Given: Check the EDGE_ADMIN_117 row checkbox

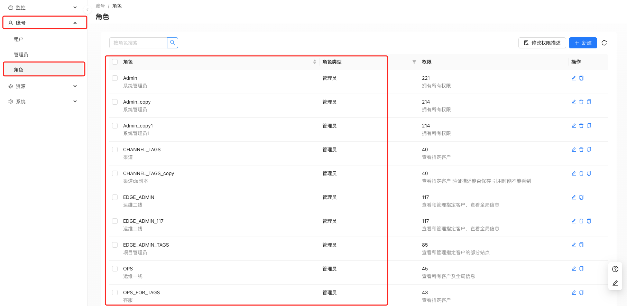Looking at the screenshot, I should [115, 221].
